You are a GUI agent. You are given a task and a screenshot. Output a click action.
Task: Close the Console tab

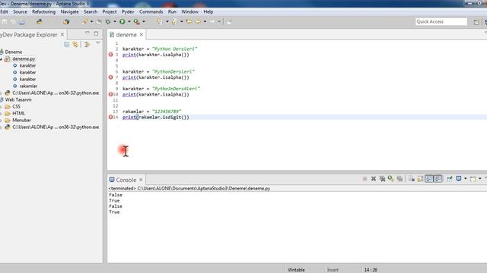(x=141, y=180)
